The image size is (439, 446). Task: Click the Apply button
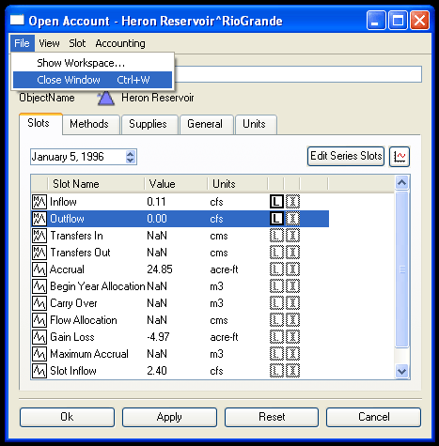coord(169,417)
